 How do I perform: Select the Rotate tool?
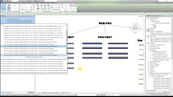pyautogui.click(x=45, y=9)
